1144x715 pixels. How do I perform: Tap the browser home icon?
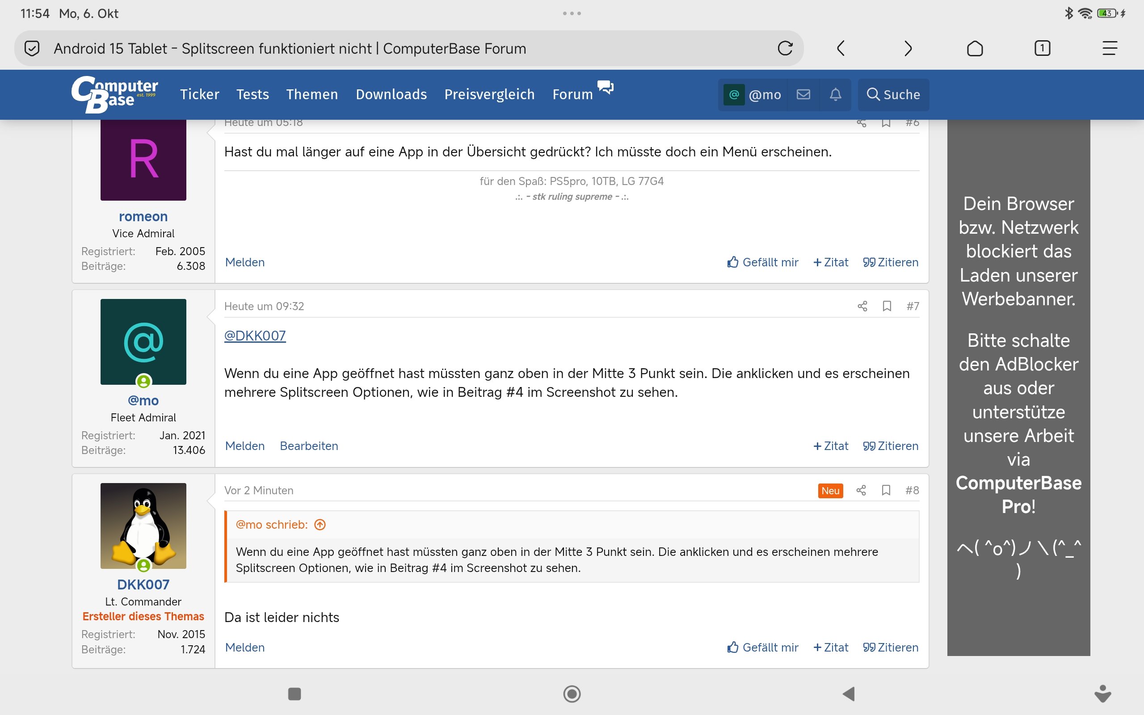coord(975,48)
